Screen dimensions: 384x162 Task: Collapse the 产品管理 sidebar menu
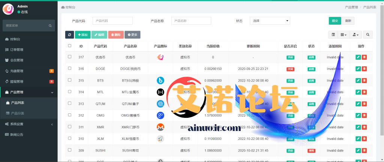coord(28,92)
